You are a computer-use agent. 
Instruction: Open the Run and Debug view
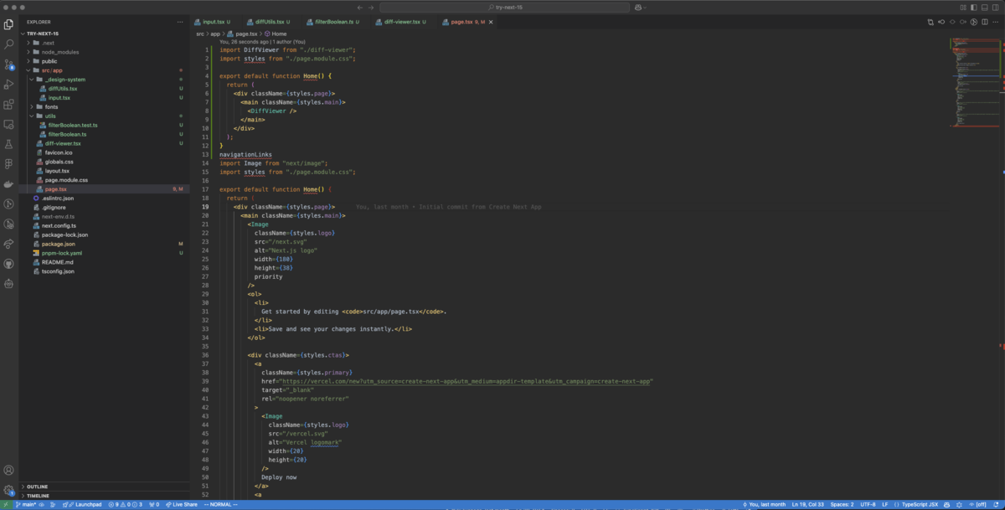pyautogui.click(x=9, y=84)
